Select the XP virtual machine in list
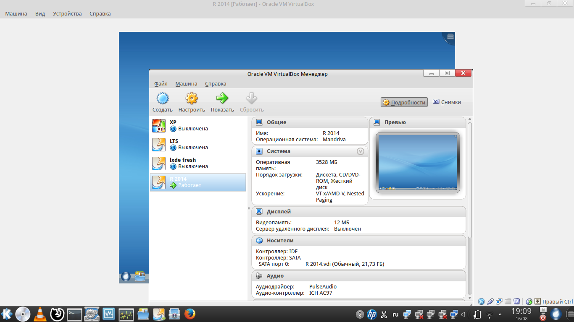 198,125
